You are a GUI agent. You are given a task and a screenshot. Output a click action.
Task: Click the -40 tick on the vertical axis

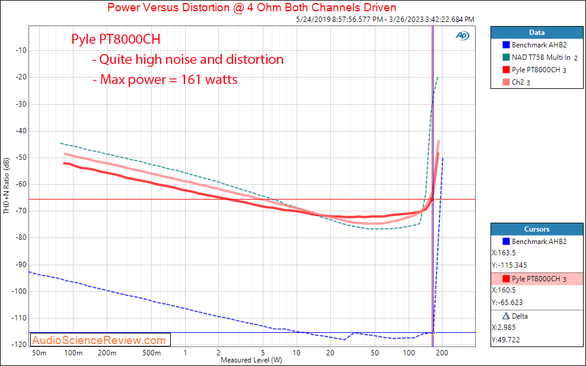pyautogui.click(x=21, y=130)
